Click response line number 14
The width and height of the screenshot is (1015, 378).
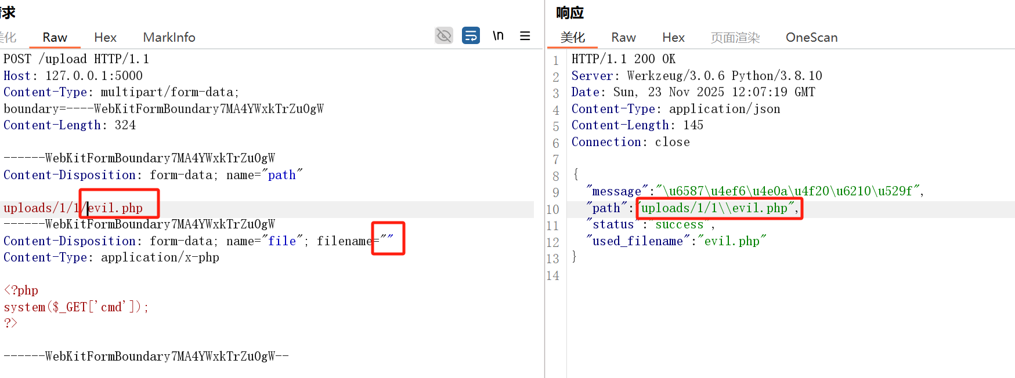point(553,276)
